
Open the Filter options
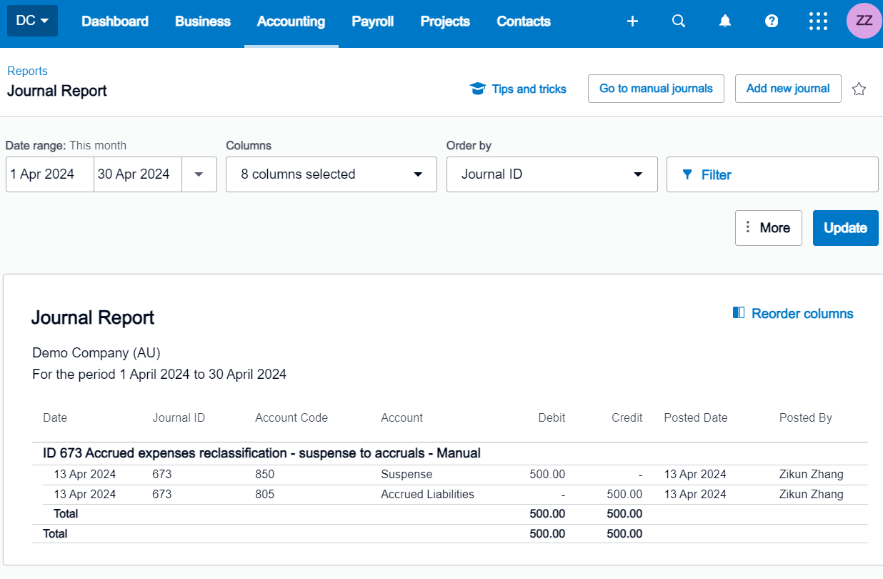coord(772,174)
